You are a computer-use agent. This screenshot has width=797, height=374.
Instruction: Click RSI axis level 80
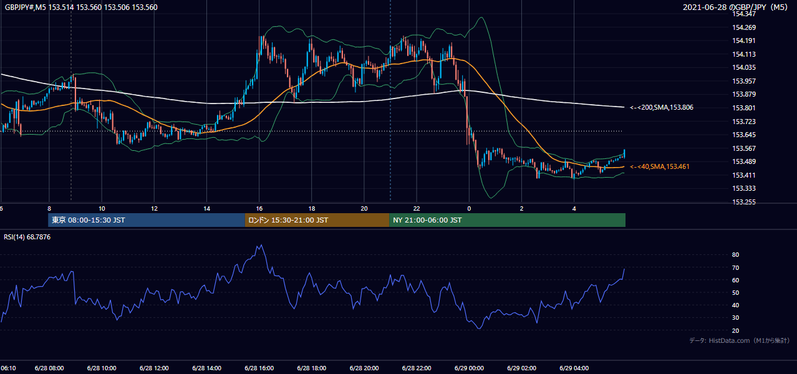click(x=735, y=255)
